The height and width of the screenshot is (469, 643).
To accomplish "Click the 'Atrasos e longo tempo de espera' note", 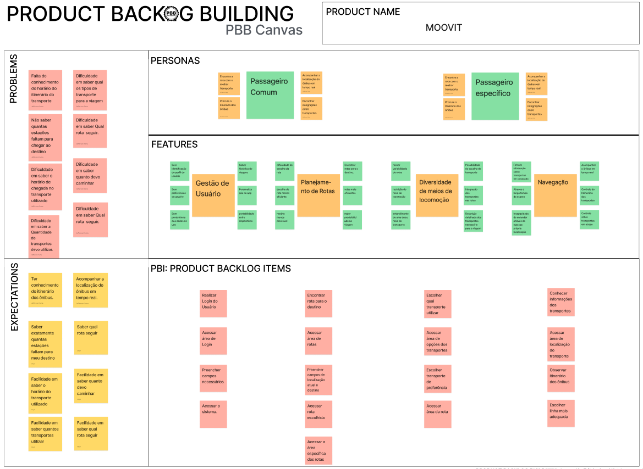I will pyautogui.click(x=521, y=196).
